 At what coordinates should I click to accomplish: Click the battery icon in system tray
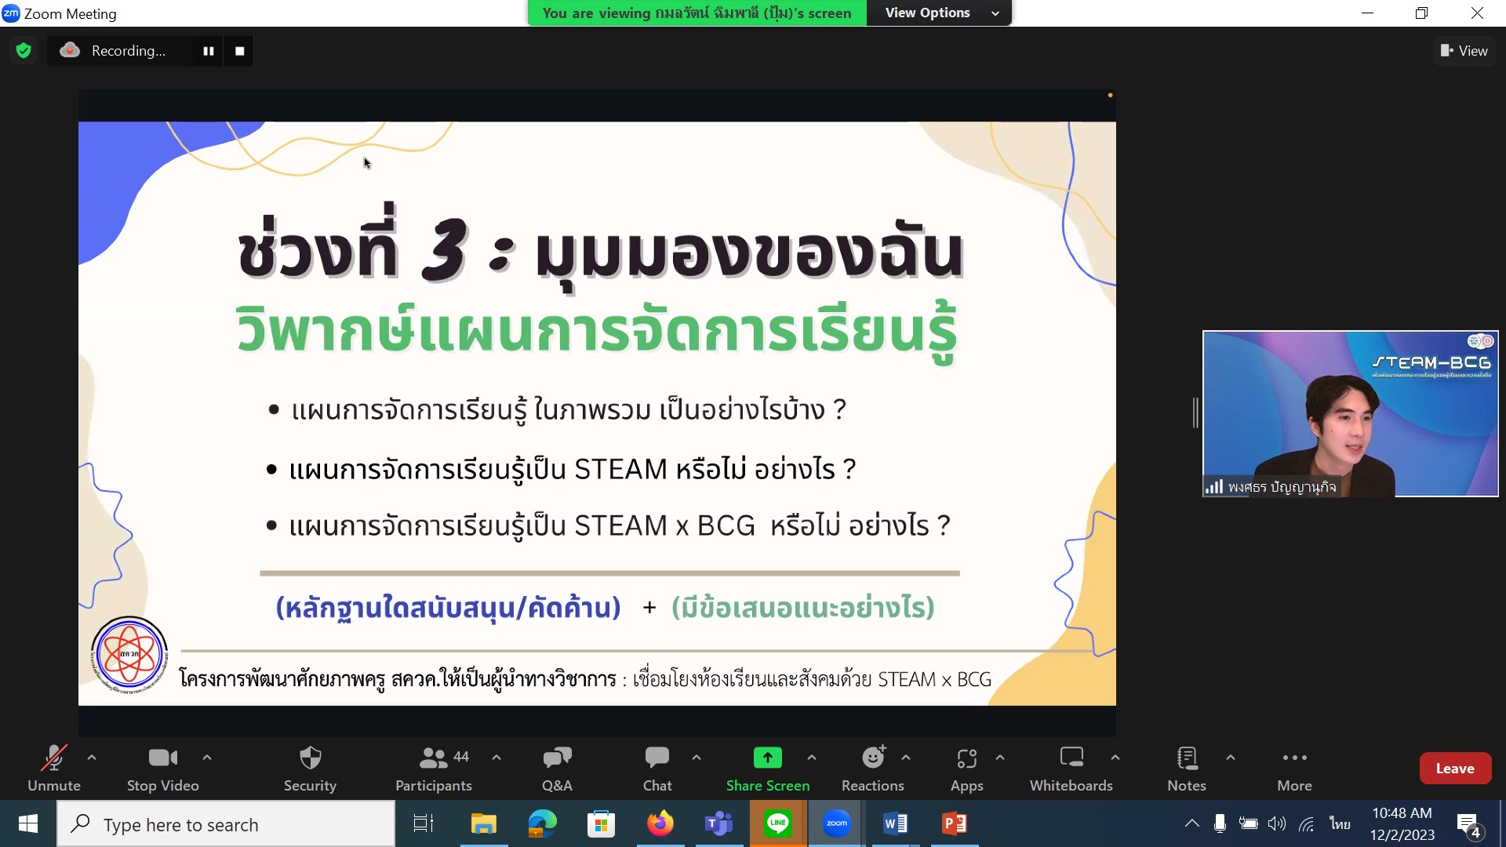(x=1249, y=823)
